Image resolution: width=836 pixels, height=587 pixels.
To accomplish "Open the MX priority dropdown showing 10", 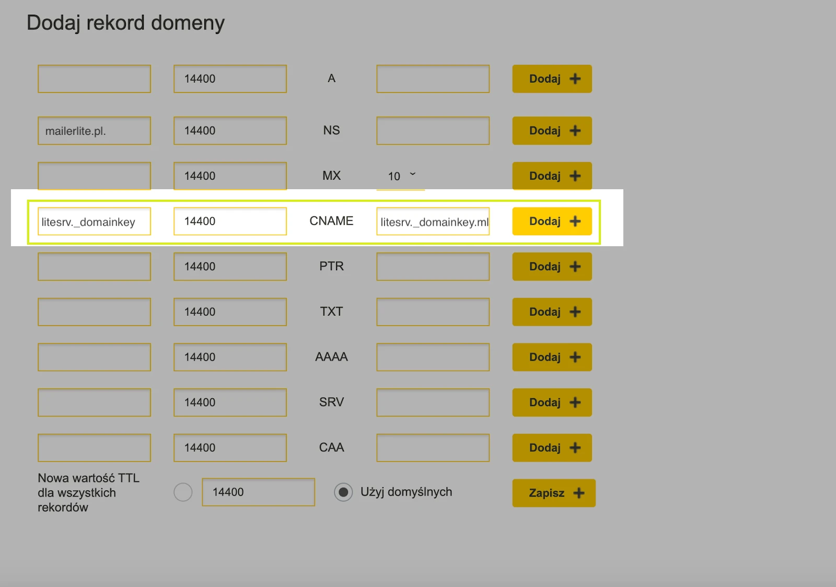I will point(401,176).
